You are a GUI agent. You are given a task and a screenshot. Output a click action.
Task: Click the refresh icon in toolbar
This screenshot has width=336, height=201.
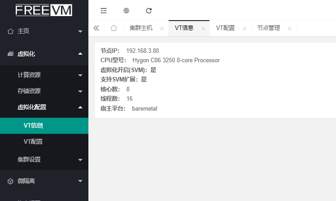pyautogui.click(x=149, y=10)
